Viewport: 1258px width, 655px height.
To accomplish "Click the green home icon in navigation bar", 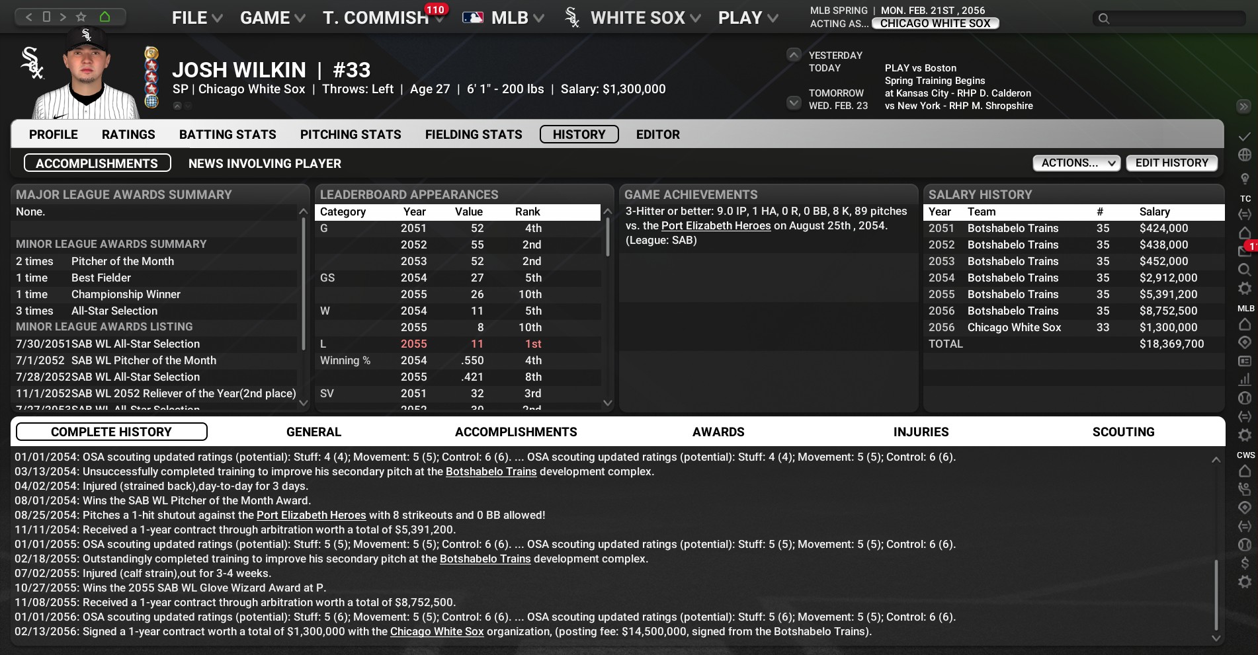I will point(105,17).
